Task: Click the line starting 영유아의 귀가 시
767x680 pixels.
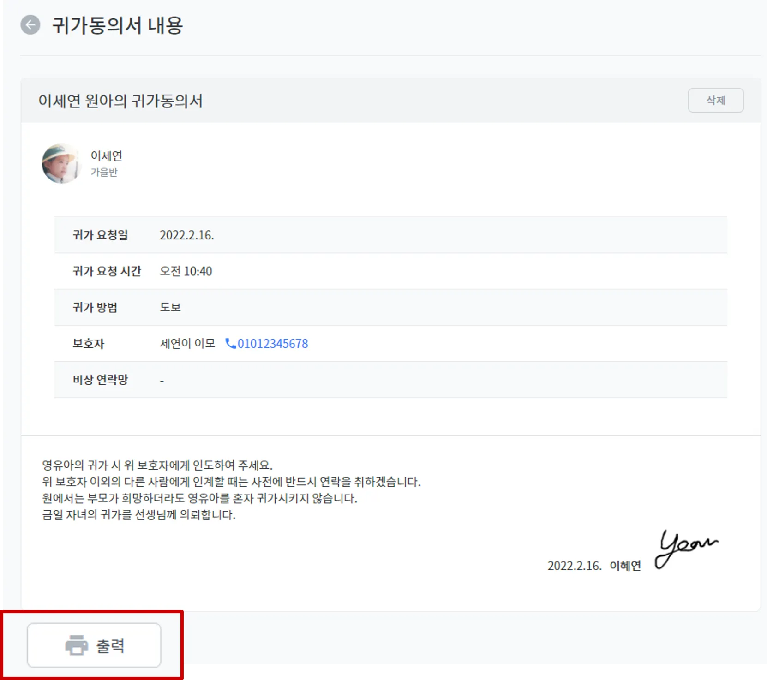Action: [157, 465]
